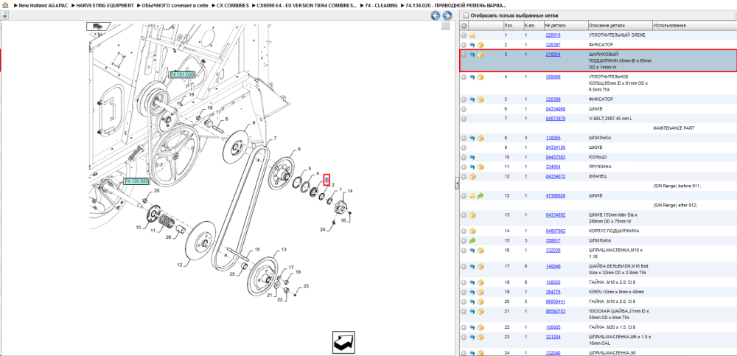Select callout number 13 on diagram

[x=284, y=249]
